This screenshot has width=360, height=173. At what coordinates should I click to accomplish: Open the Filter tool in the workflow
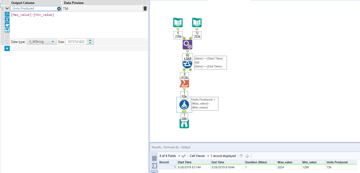(x=187, y=63)
